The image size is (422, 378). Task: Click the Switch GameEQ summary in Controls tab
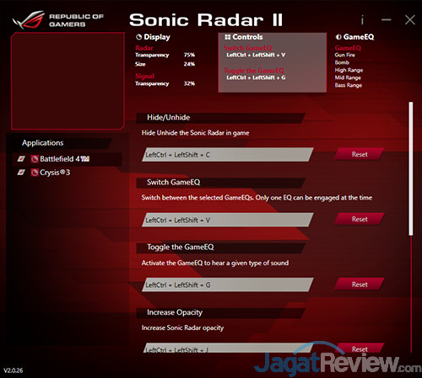tap(255, 51)
